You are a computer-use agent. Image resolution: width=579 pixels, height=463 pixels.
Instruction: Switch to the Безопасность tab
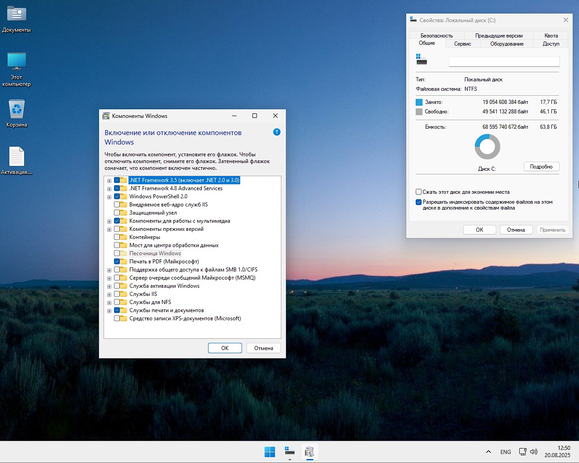click(437, 36)
